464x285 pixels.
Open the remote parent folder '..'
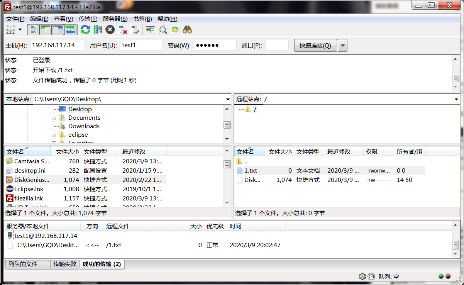(x=330, y=161)
